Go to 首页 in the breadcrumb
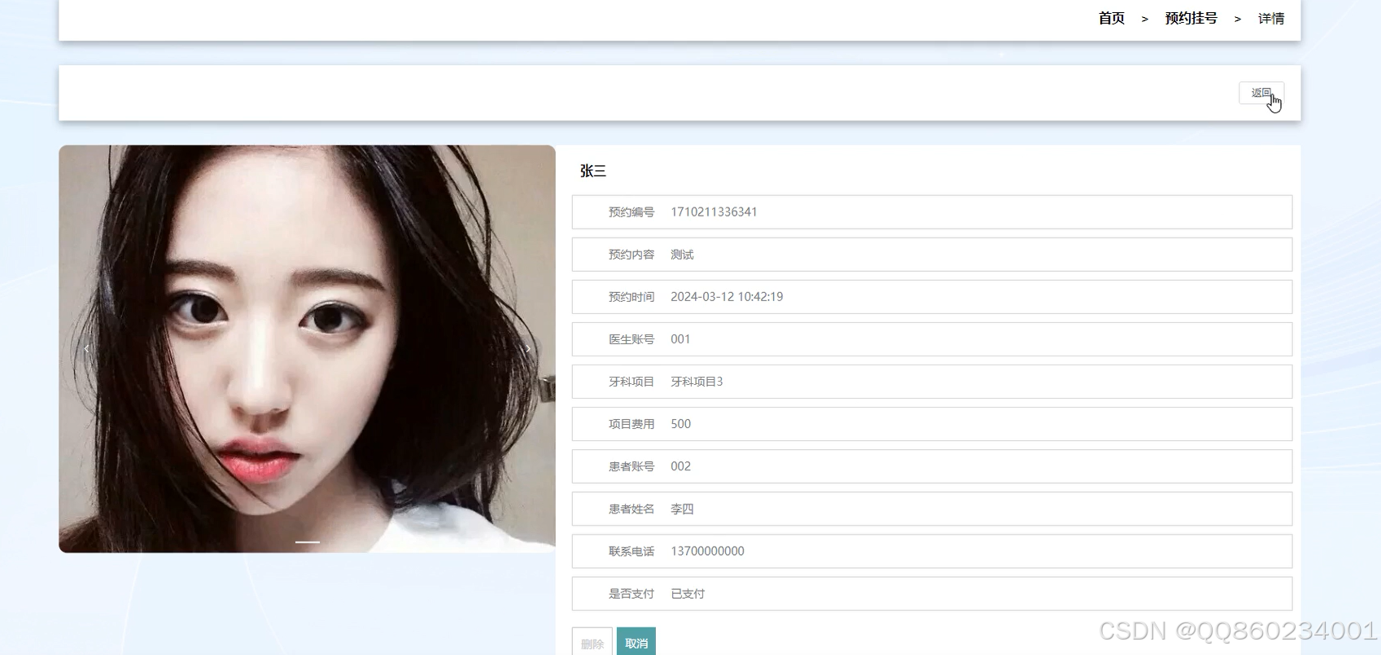Screen dimensions: 1381x655 point(1111,19)
